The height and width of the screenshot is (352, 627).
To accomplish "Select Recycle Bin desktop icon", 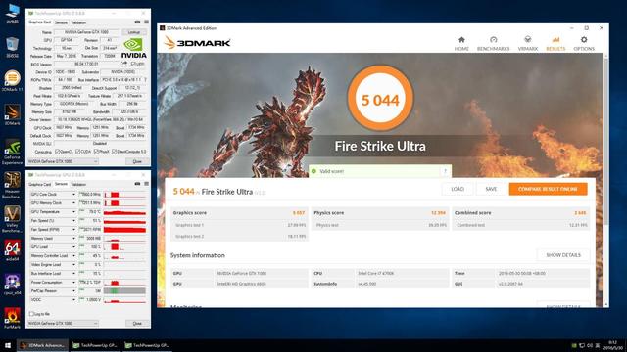I will [x=13, y=48].
